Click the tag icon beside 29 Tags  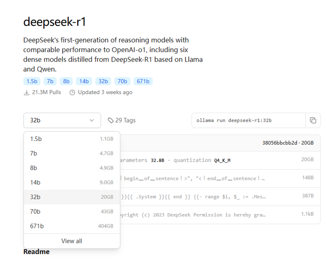click(x=111, y=120)
